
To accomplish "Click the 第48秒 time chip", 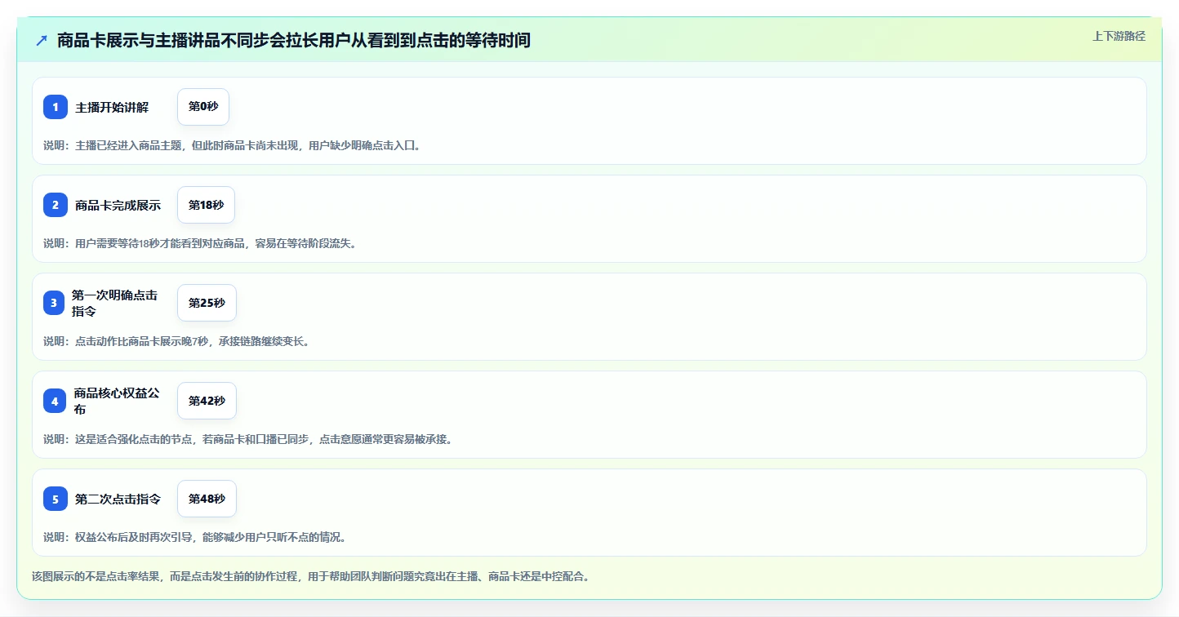I will coord(207,499).
